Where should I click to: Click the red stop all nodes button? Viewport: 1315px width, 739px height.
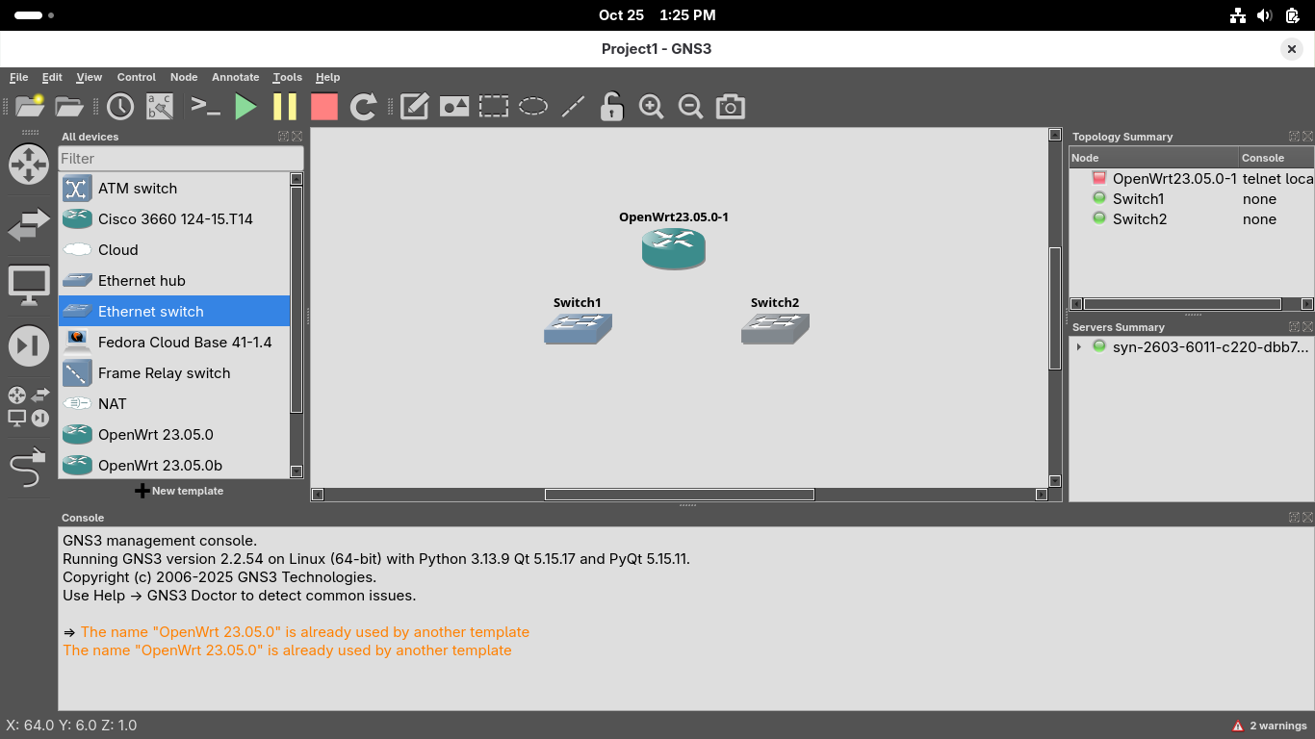point(324,107)
